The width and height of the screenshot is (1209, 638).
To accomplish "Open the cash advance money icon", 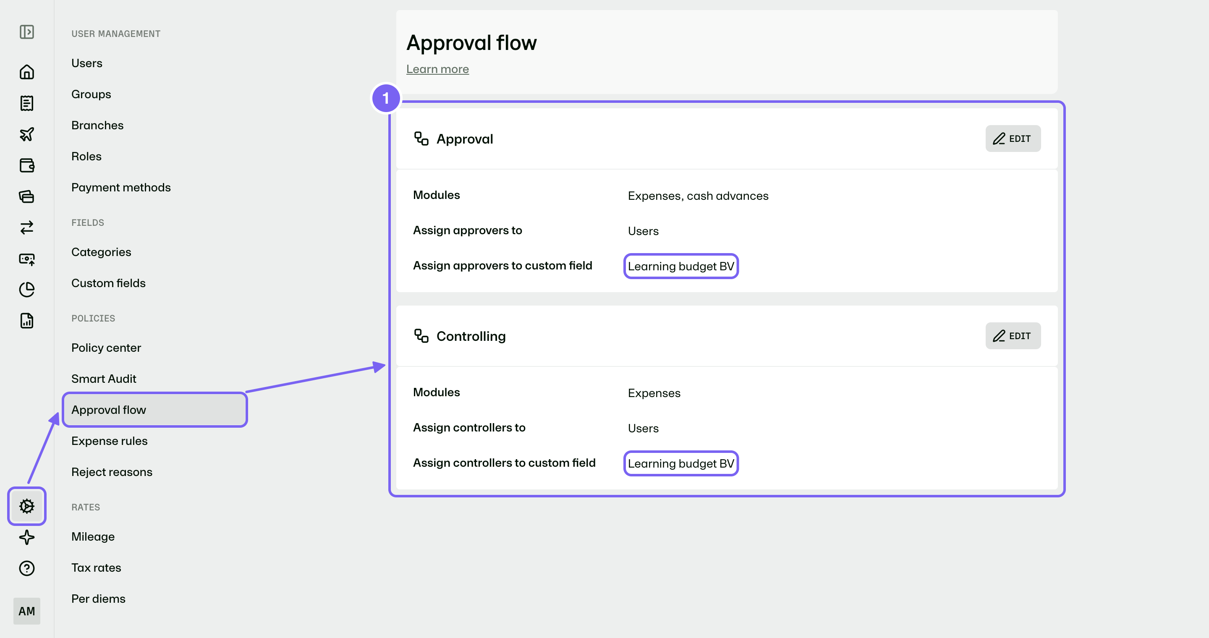I will click(27, 259).
